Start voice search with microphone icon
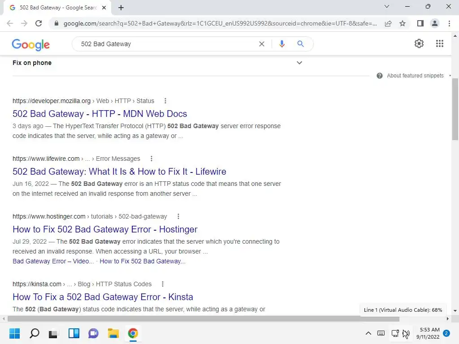 (x=282, y=44)
